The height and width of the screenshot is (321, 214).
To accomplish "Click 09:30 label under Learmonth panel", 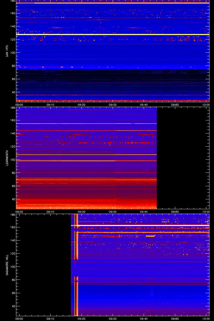I will pos(113,212).
